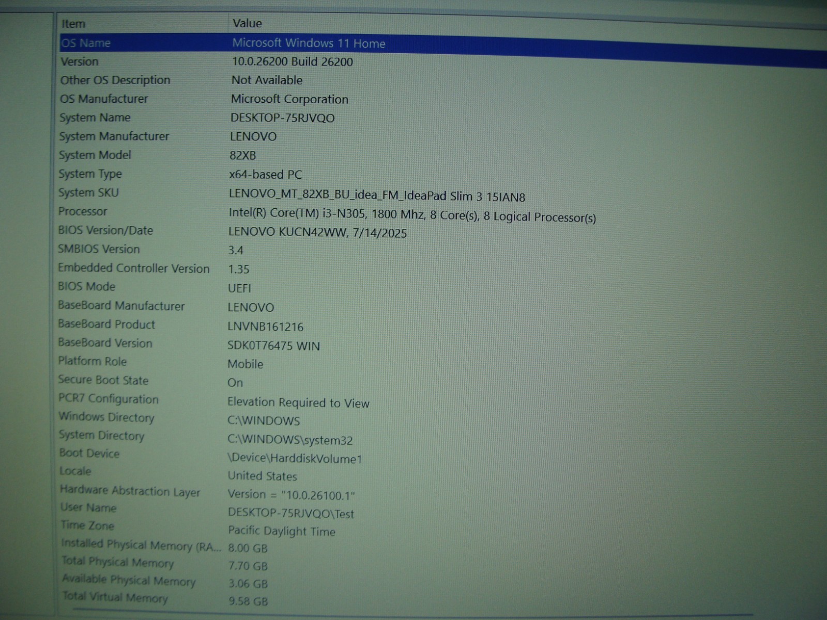
Task: Select the Other OS Description row
Action: click(115, 80)
